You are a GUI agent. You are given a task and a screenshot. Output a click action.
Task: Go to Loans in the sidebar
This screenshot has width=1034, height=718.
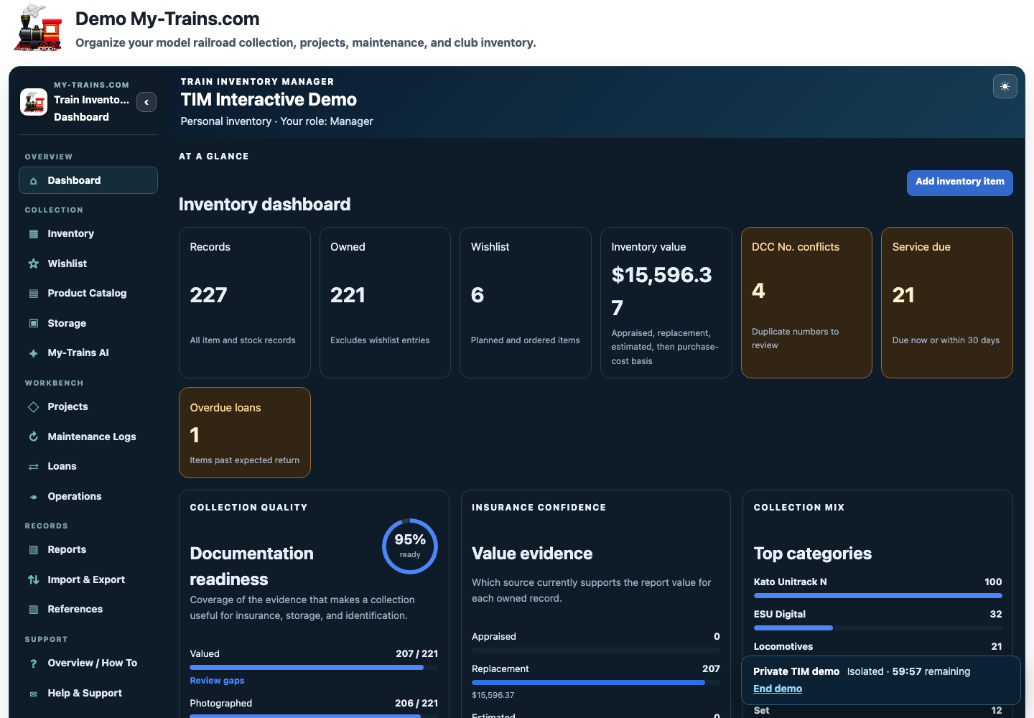pyautogui.click(x=88, y=466)
